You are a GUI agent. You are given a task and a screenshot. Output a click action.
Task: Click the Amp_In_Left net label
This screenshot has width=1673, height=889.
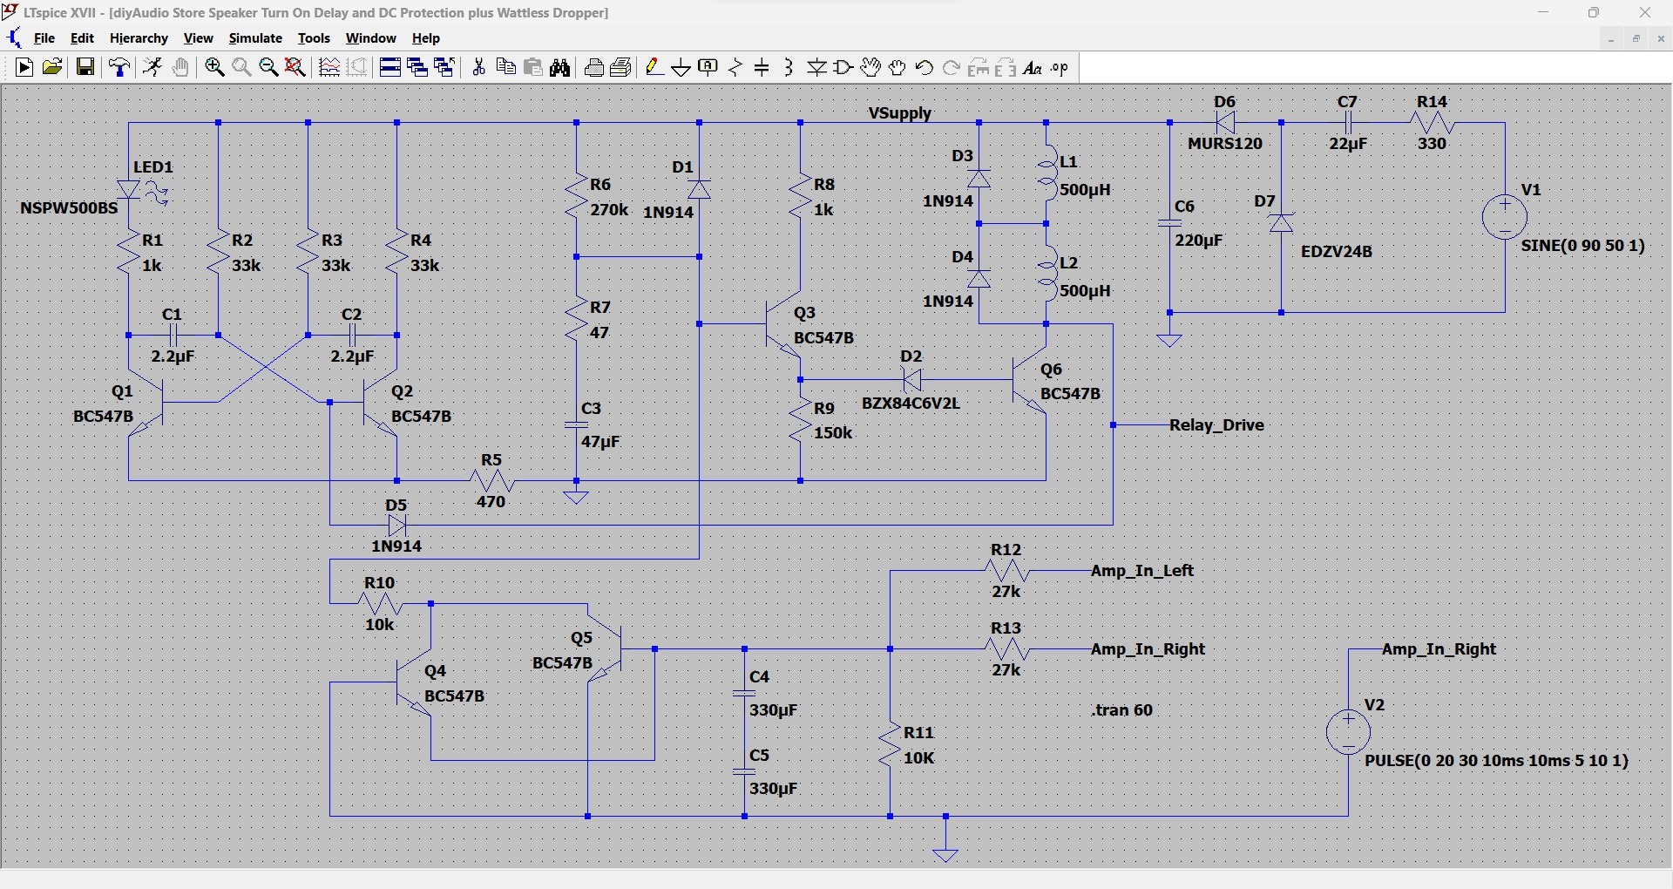(x=1142, y=571)
